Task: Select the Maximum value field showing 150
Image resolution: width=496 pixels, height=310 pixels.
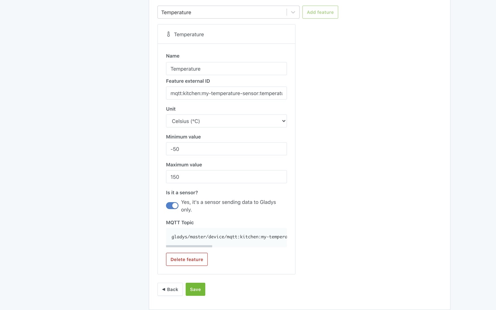Action: pyautogui.click(x=226, y=177)
